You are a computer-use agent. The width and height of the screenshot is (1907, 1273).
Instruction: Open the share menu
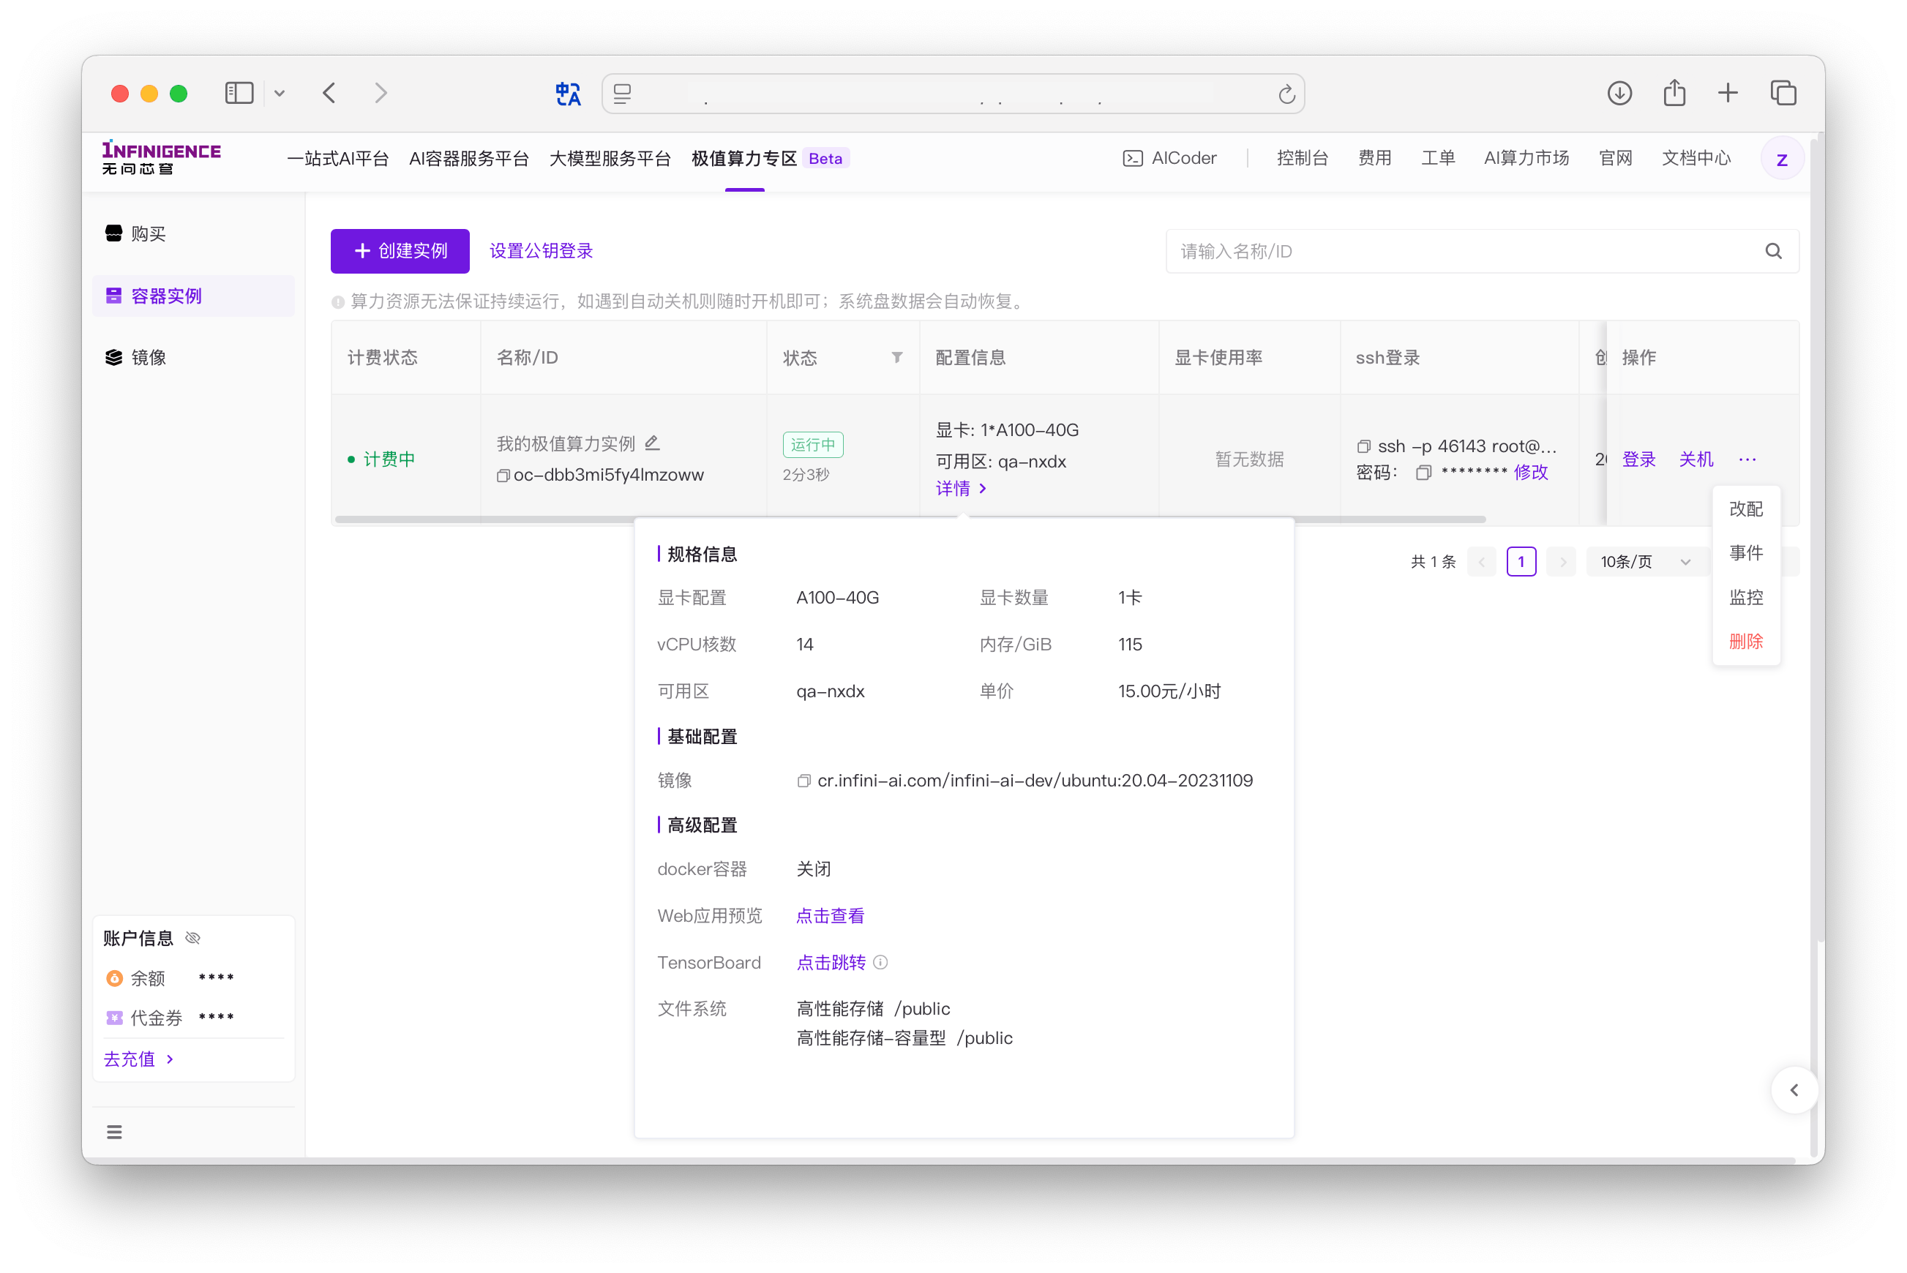click(1674, 93)
